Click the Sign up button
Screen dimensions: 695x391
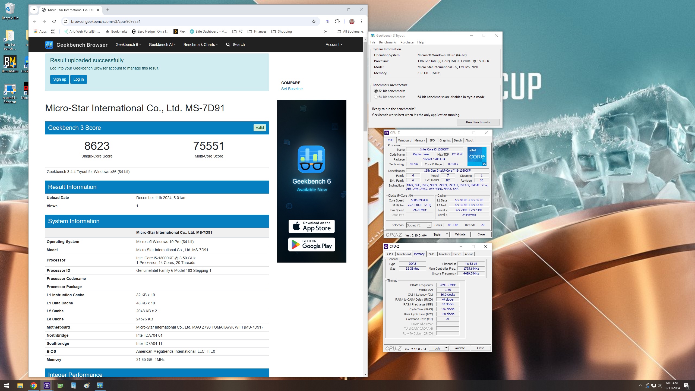(60, 79)
